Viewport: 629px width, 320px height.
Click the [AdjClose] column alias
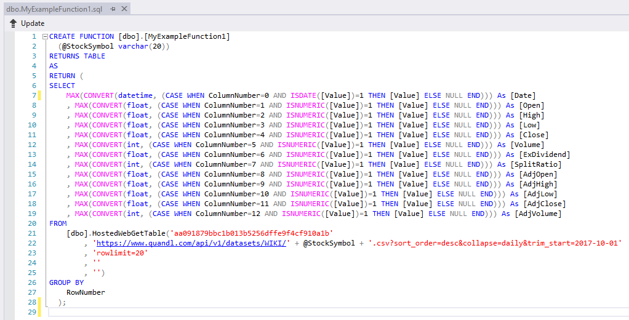[x=544, y=204]
